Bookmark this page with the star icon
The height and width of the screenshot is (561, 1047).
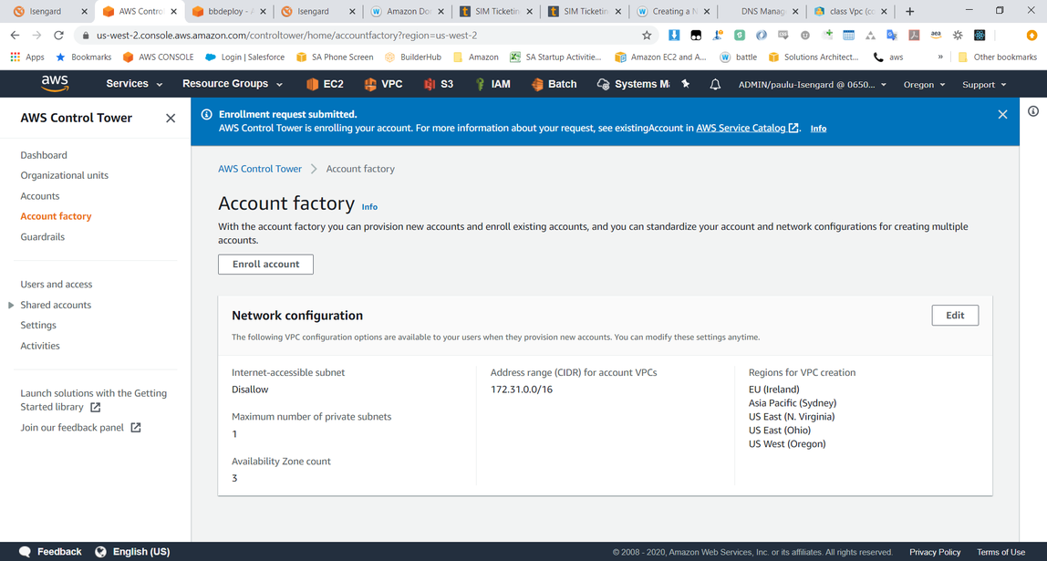click(x=647, y=36)
